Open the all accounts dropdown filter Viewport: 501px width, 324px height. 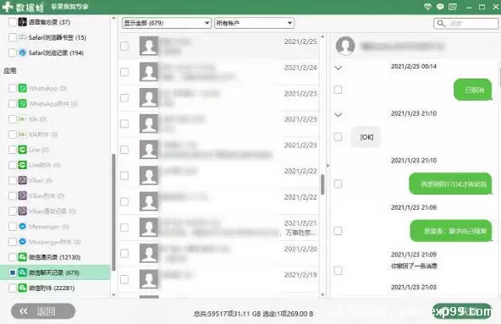pos(255,23)
